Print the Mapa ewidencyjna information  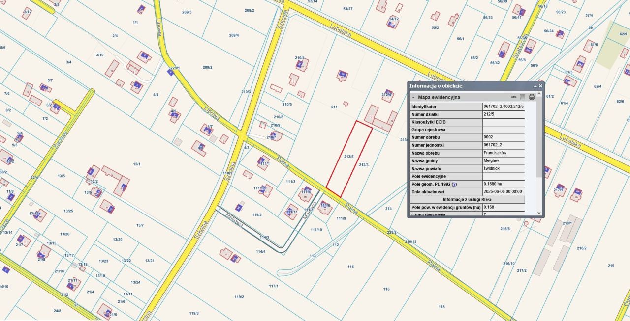pos(532,97)
